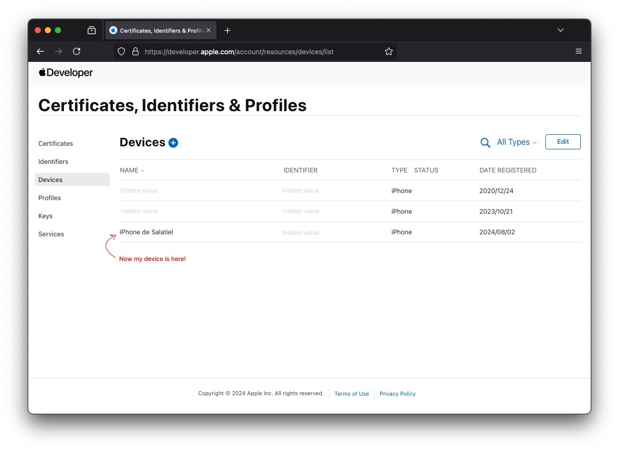This screenshot has width=619, height=451.
Task: Click the Certificates, Identifiers & Profiles browser tab
Action: 161,31
